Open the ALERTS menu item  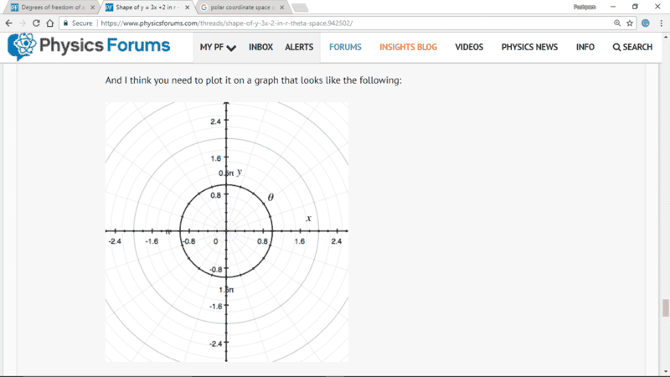tap(299, 47)
